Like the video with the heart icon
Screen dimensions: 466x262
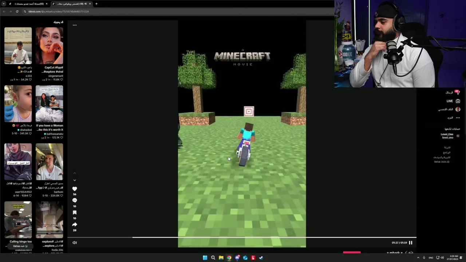pyautogui.click(x=75, y=189)
